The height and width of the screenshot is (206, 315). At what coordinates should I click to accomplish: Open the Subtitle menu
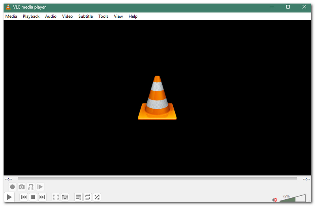coord(85,16)
